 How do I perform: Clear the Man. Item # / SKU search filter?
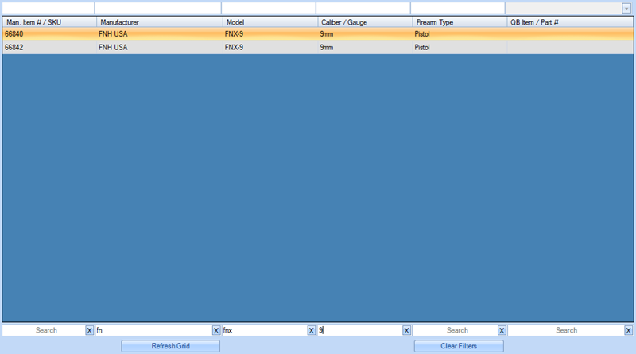89,330
